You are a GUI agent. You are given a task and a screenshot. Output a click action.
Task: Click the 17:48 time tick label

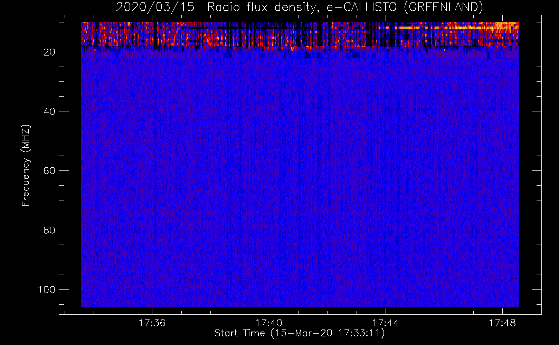pos(502,323)
